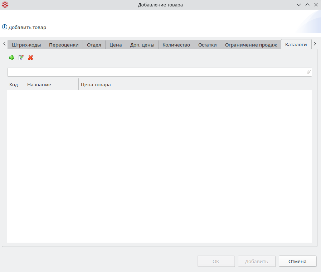Click the Добавить button at the bottom
This screenshot has height=272, width=321.
click(x=257, y=261)
